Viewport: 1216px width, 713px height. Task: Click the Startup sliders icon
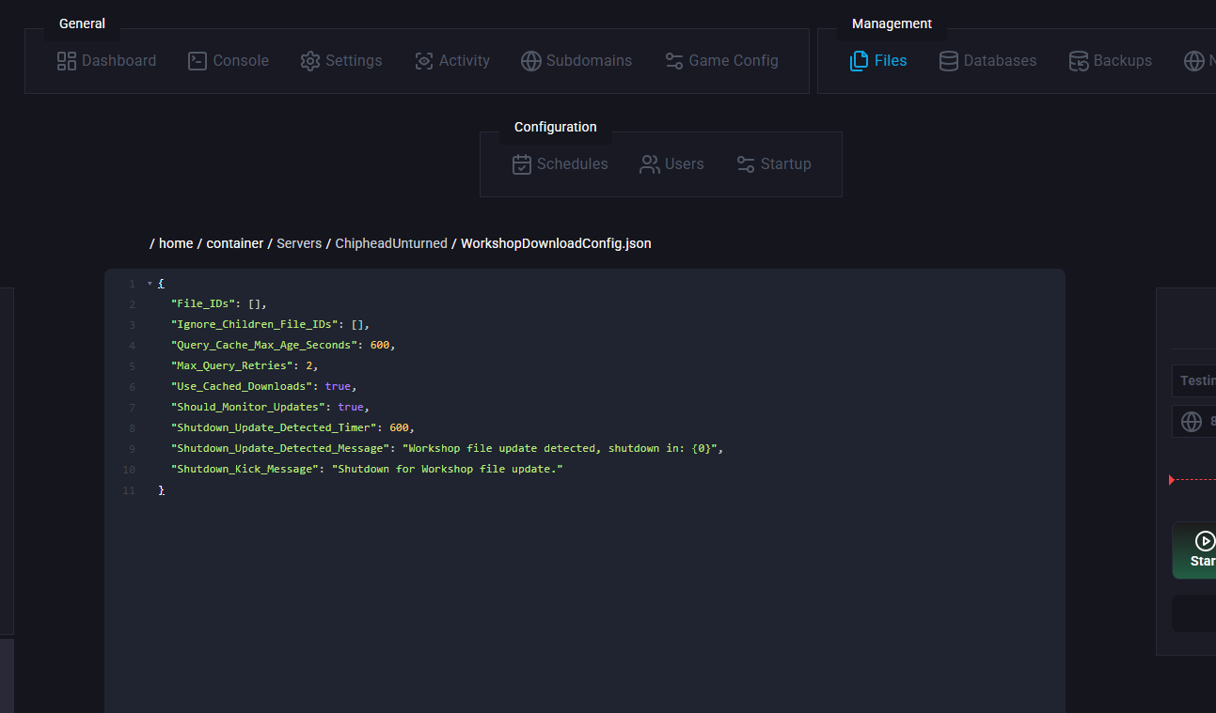click(x=746, y=164)
